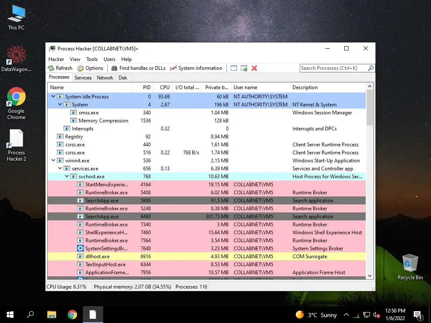Screen dimensions: 431x323
Task: Open the Tools menu
Action: (92, 59)
